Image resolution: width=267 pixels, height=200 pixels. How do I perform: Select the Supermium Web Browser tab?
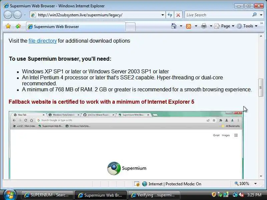(76, 27)
